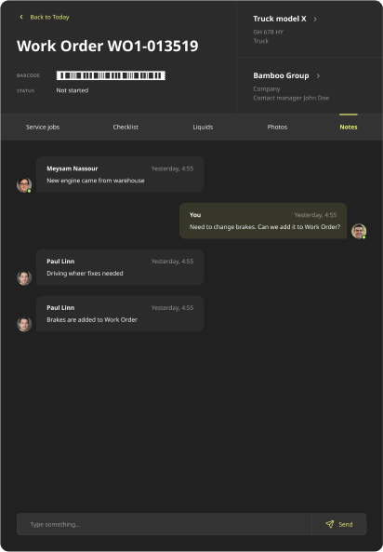Select the Notes tab
Image resolution: width=383 pixels, height=552 pixels.
[349, 128]
